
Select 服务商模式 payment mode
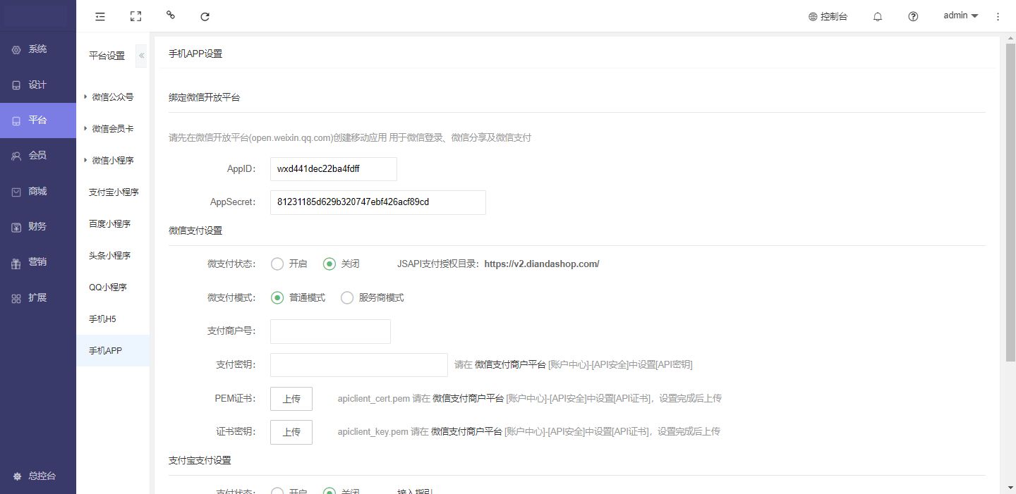point(347,298)
